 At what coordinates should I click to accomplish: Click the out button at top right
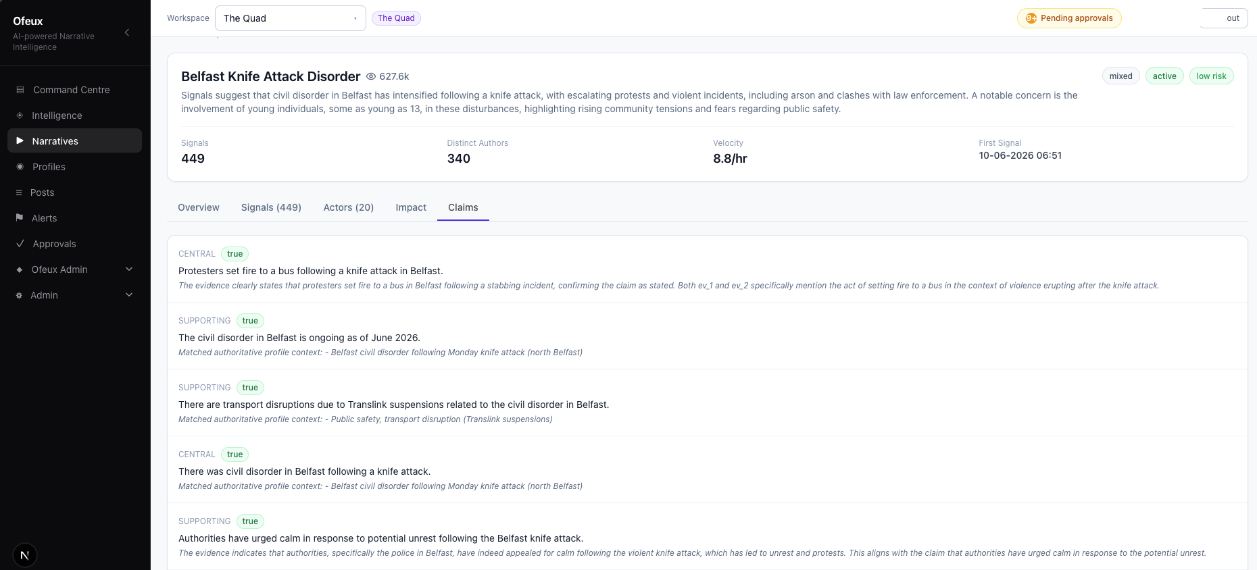[x=1224, y=18]
